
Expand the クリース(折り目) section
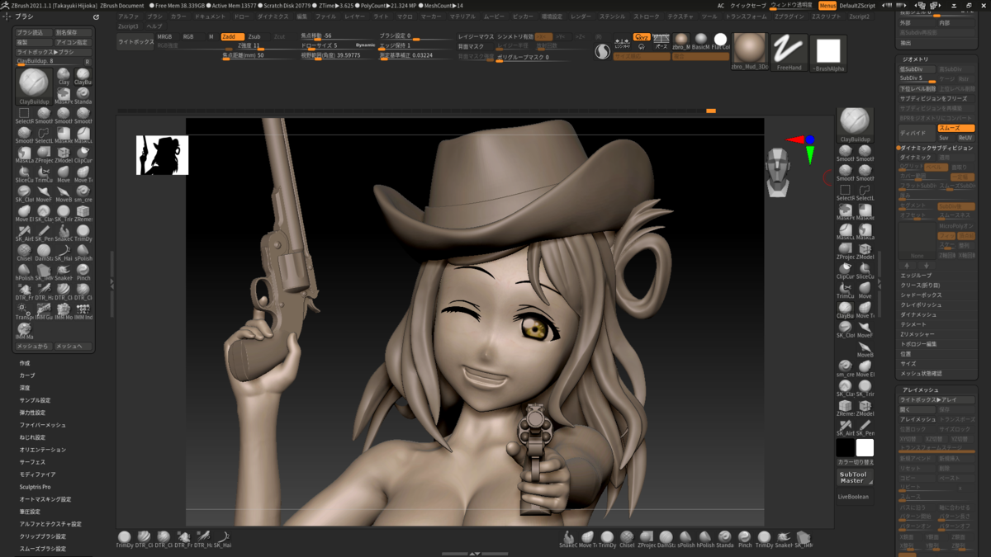click(920, 285)
